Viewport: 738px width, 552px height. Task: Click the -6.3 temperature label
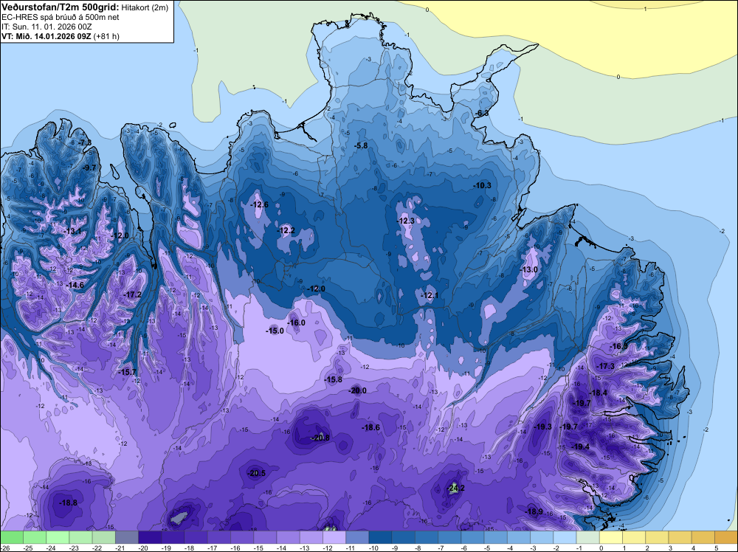tap(482, 114)
